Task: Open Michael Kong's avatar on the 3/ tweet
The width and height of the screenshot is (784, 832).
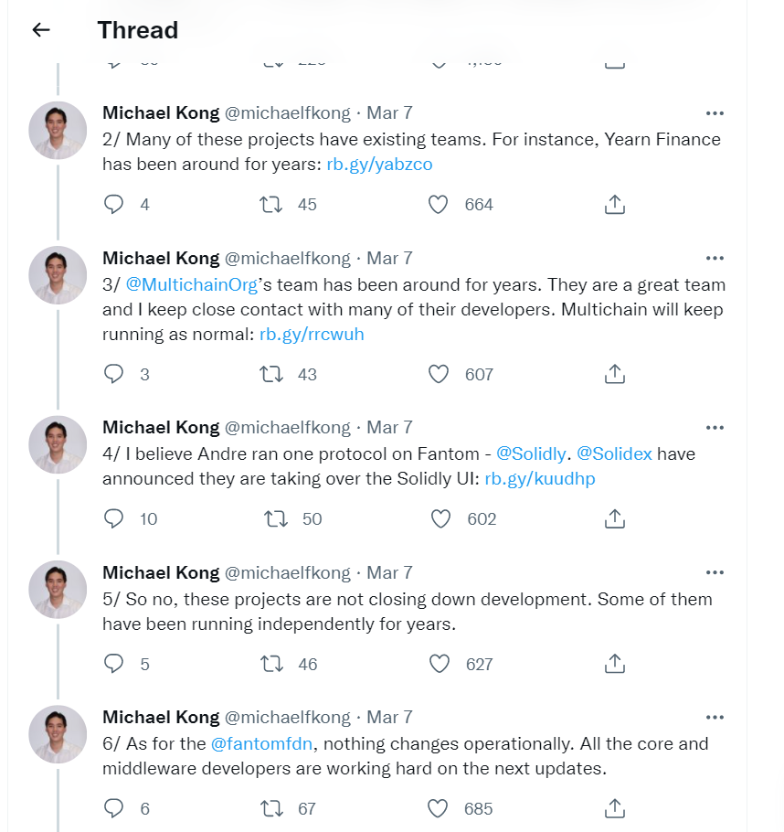Action: (x=58, y=275)
